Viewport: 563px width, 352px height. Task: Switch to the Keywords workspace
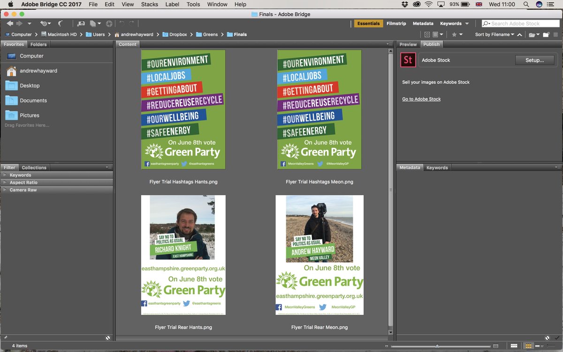pyautogui.click(x=451, y=23)
